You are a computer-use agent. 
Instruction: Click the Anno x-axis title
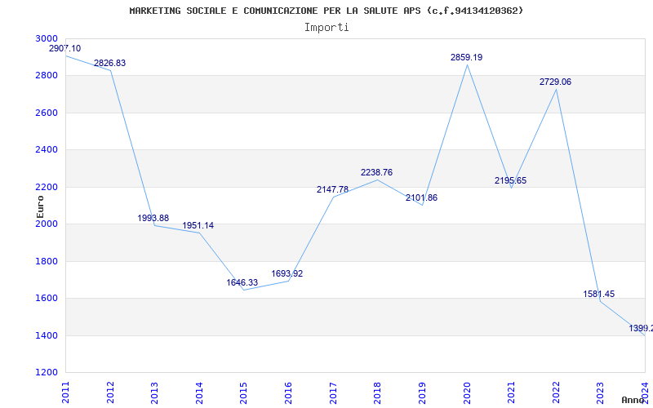click(633, 400)
